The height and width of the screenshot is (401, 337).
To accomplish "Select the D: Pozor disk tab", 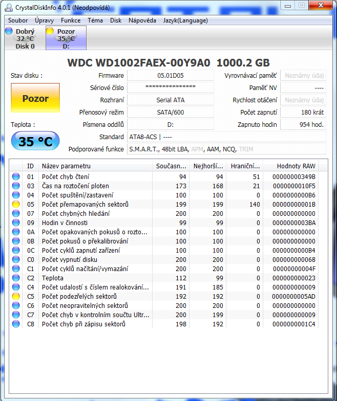I will pyautogui.click(x=66, y=38).
